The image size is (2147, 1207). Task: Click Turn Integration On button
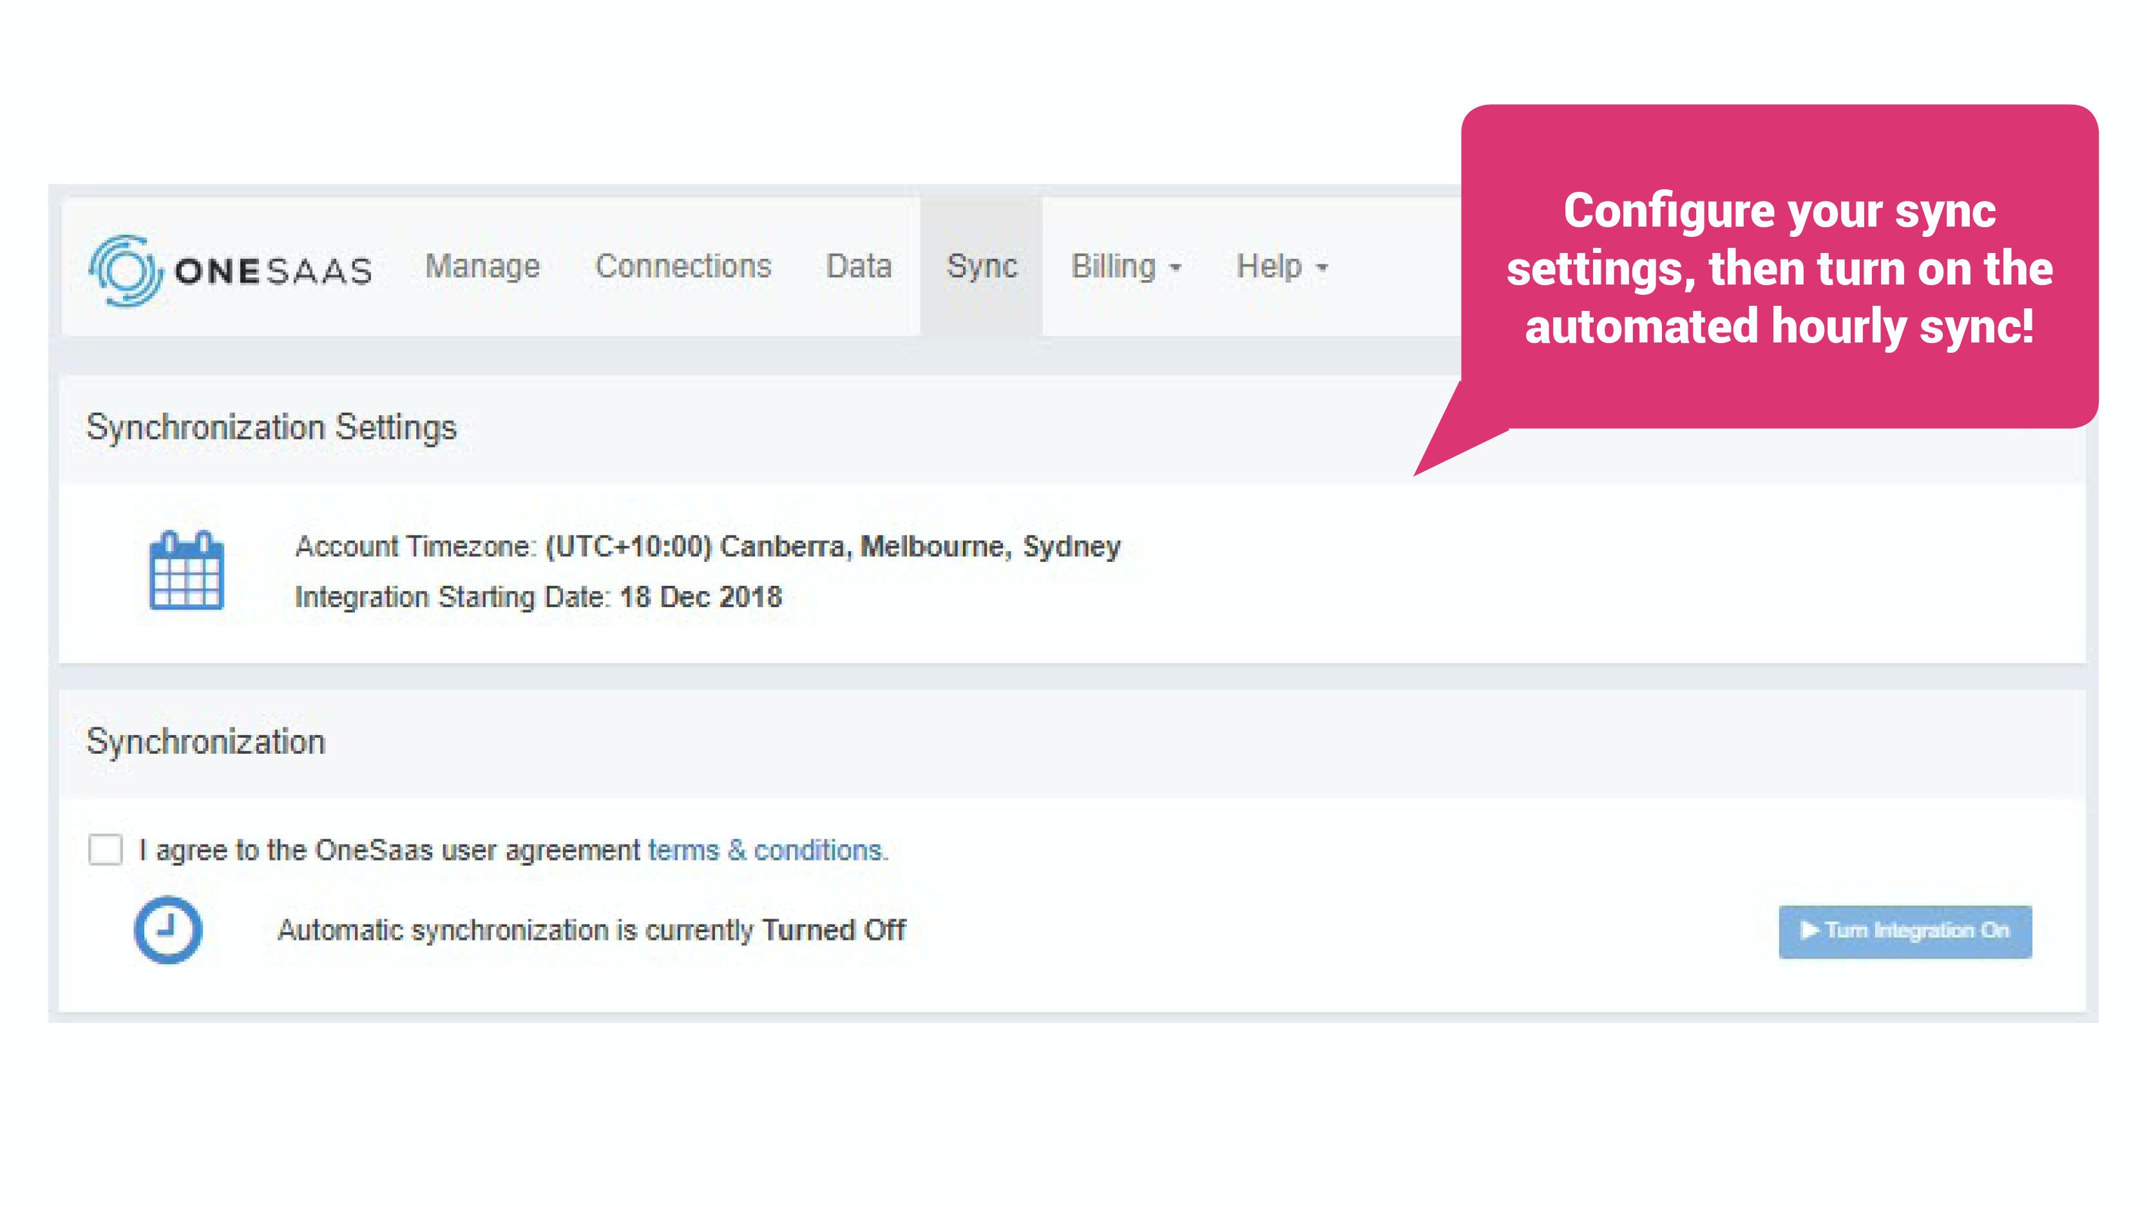click(x=1905, y=931)
